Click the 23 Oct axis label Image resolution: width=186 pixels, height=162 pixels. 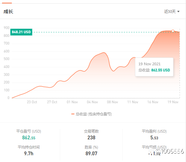click(32, 102)
